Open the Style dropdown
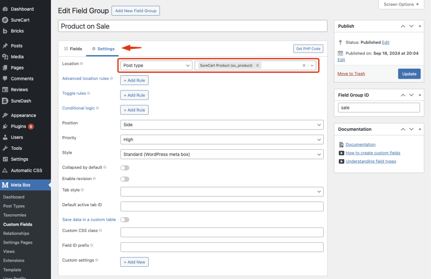Screen dimensions: 431x279 coord(222,154)
